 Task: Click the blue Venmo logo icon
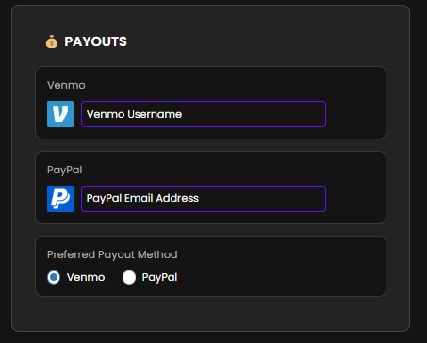pos(60,114)
